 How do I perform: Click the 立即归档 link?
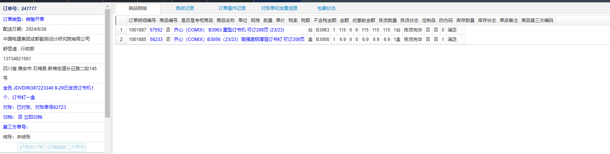point(33,117)
